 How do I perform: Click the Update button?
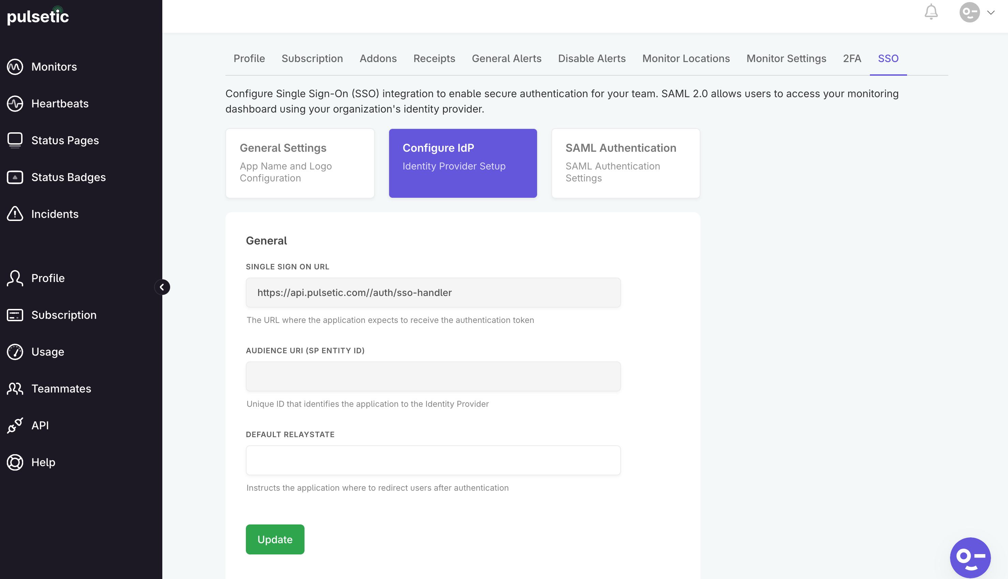(275, 539)
